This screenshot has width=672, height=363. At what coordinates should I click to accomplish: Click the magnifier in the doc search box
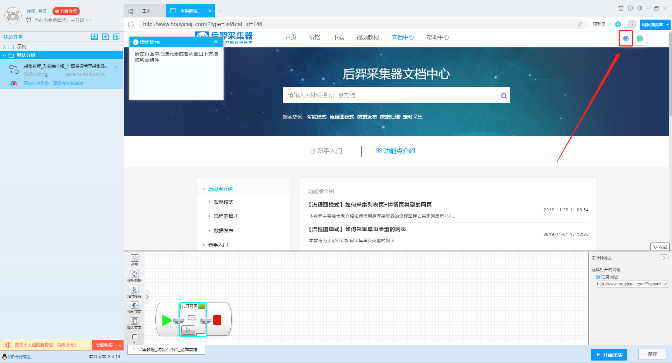coord(504,96)
